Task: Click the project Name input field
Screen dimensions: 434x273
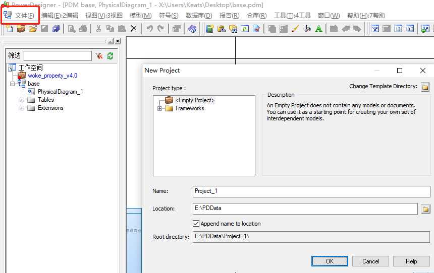Action: coord(311,191)
